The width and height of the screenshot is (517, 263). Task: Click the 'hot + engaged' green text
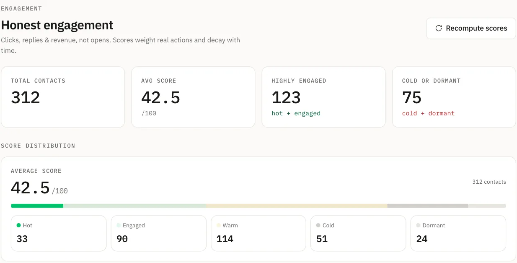pos(296,113)
